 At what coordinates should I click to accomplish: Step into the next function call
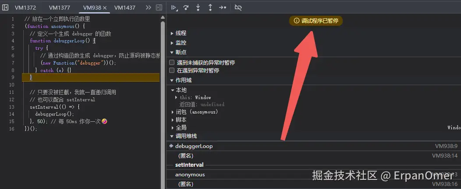[198, 7]
